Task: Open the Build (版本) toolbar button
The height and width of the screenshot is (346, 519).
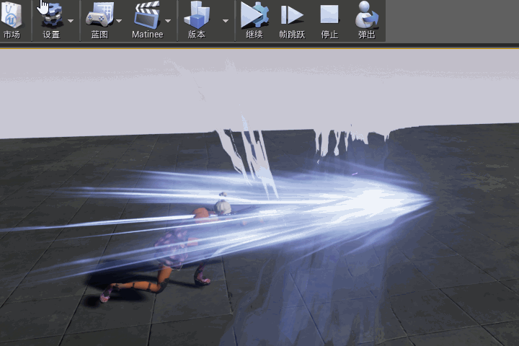Action: (197, 20)
